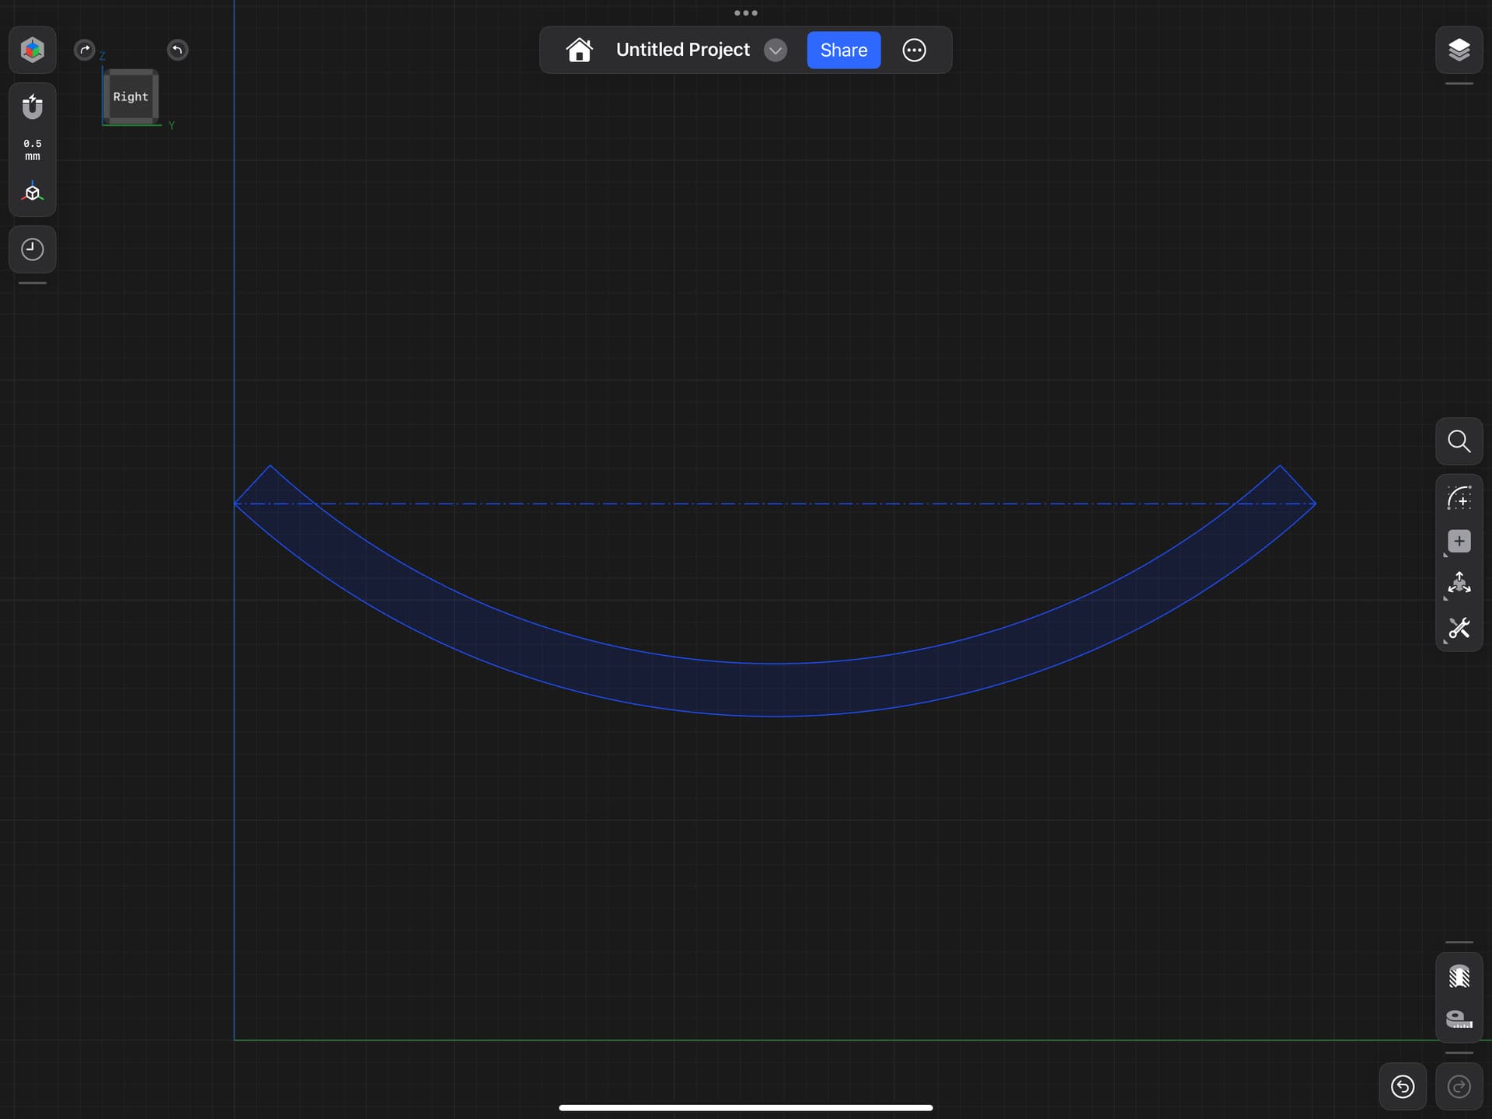Open the Items layers panel
Viewport: 1492px width, 1119px height.
click(1459, 50)
